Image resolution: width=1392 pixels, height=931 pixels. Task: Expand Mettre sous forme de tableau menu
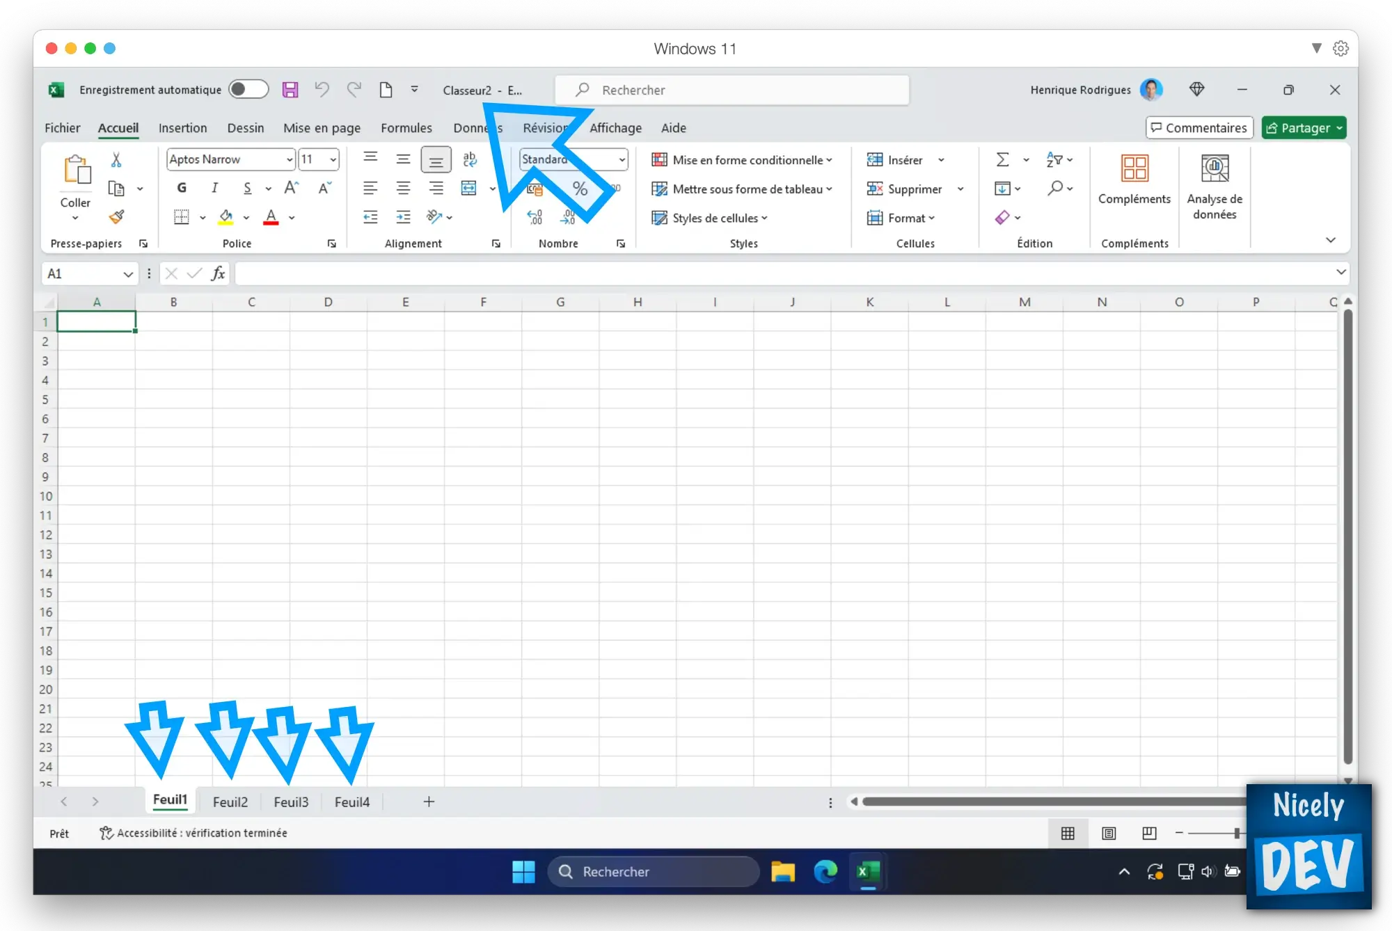click(741, 189)
